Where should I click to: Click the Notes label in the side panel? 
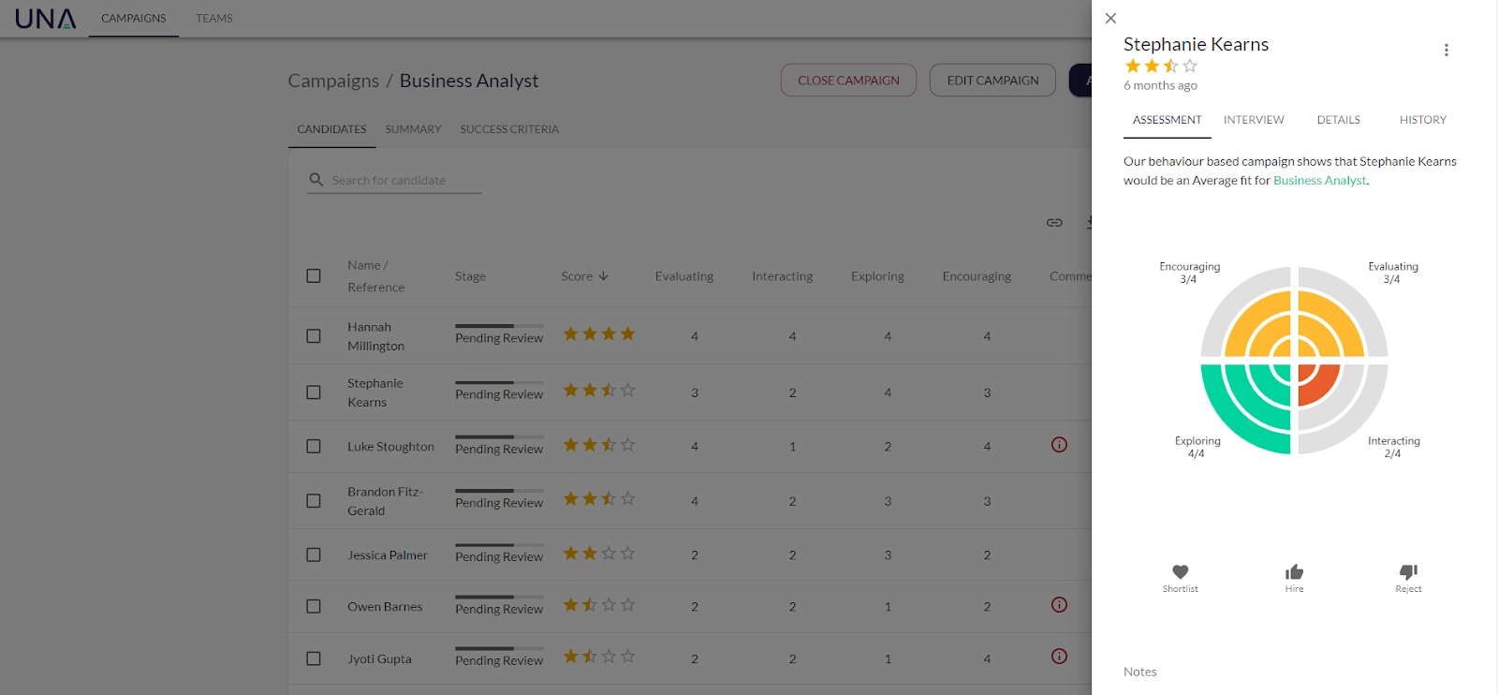(1139, 672)
